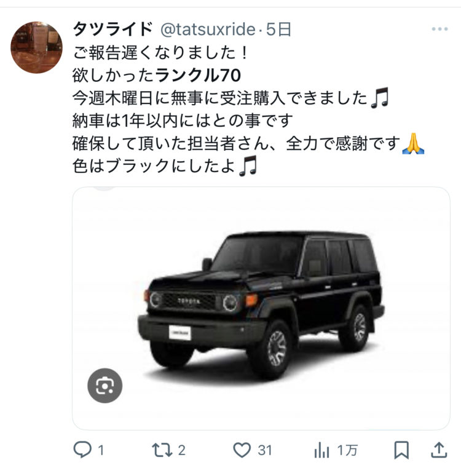Like the tweet with the heart icon
The height and width of the screenshot is (473, 461).
242,450
